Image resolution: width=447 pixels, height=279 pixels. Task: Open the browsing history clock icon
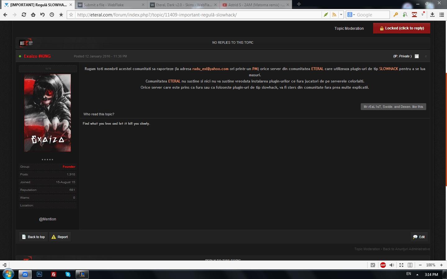point(52,15)
